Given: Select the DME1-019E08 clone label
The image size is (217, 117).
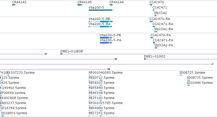Looking at the screenshot, I should point(72,51).
